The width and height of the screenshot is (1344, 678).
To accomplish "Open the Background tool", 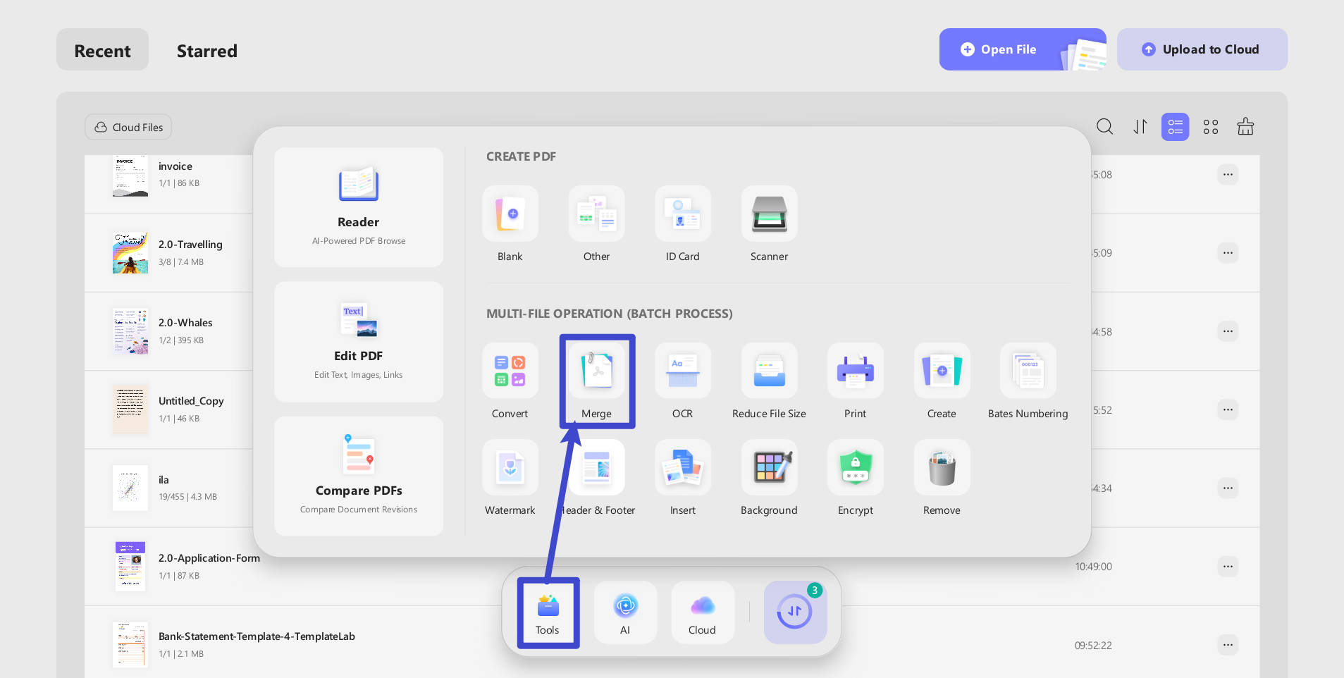I will (770, 468).
